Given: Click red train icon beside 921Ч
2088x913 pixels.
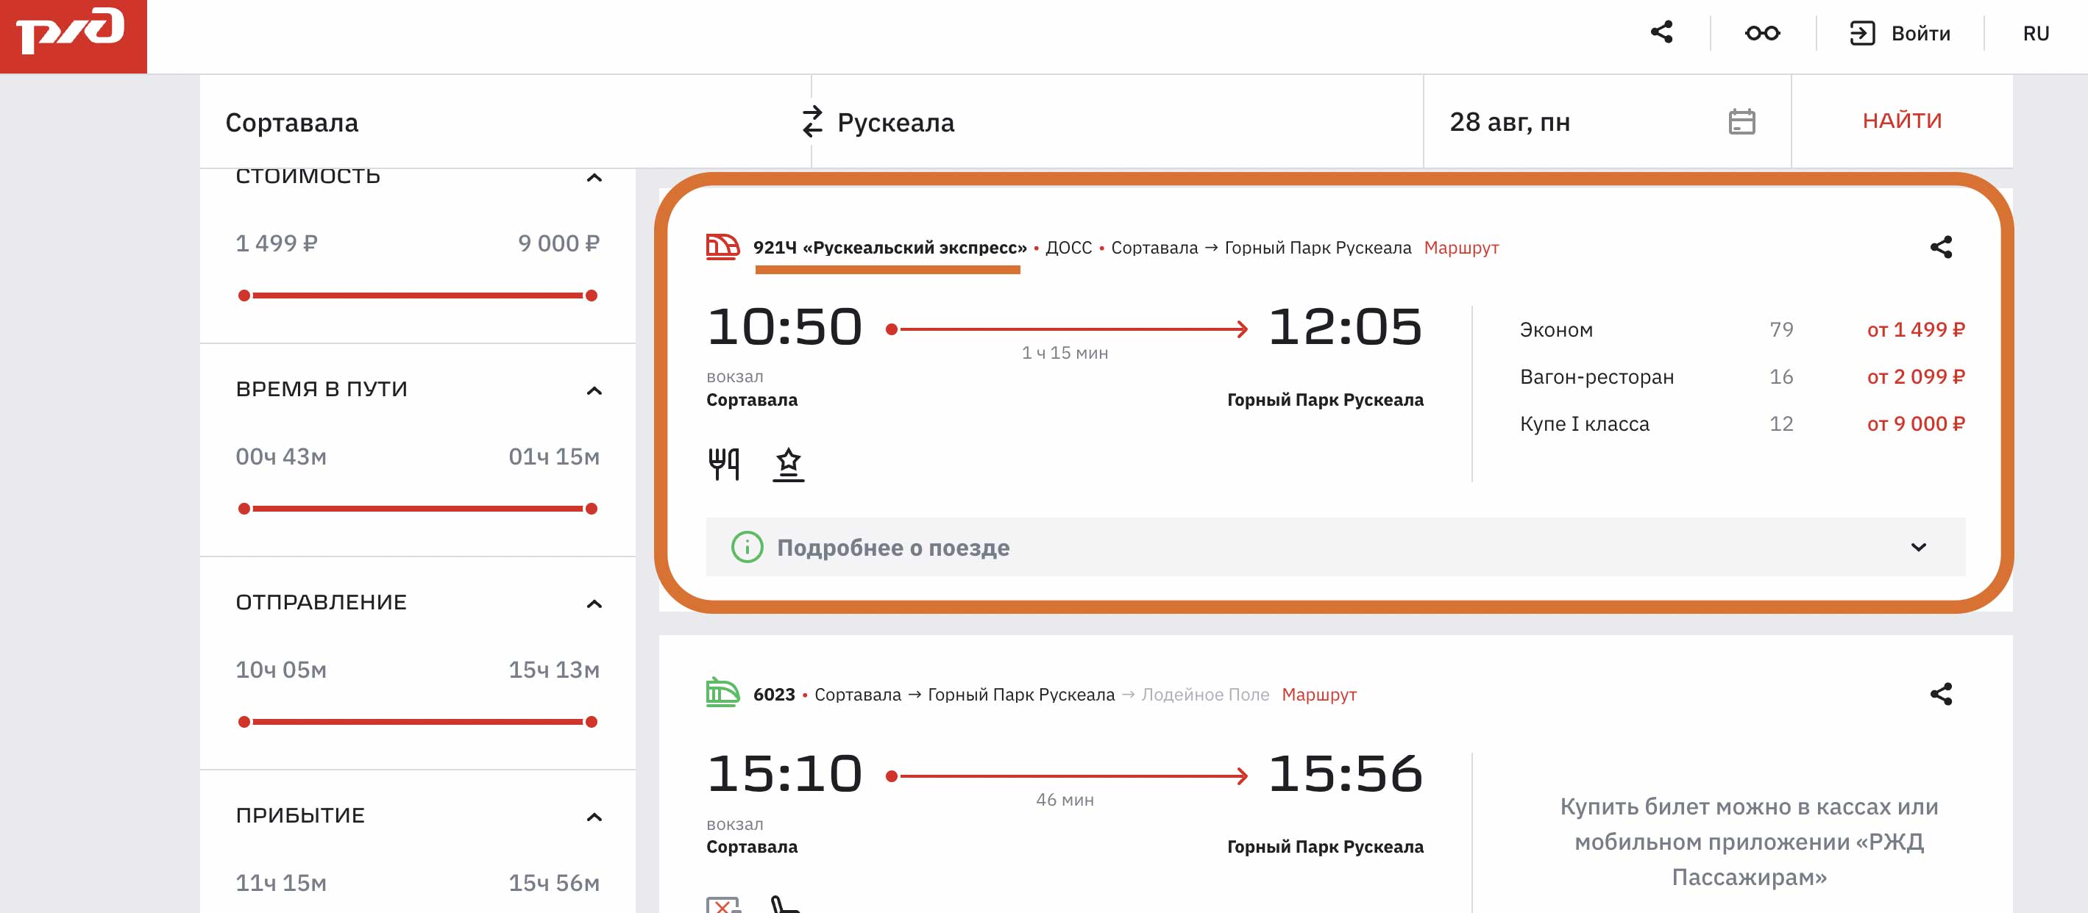Looking at the screenshot, I should point(722,247).
